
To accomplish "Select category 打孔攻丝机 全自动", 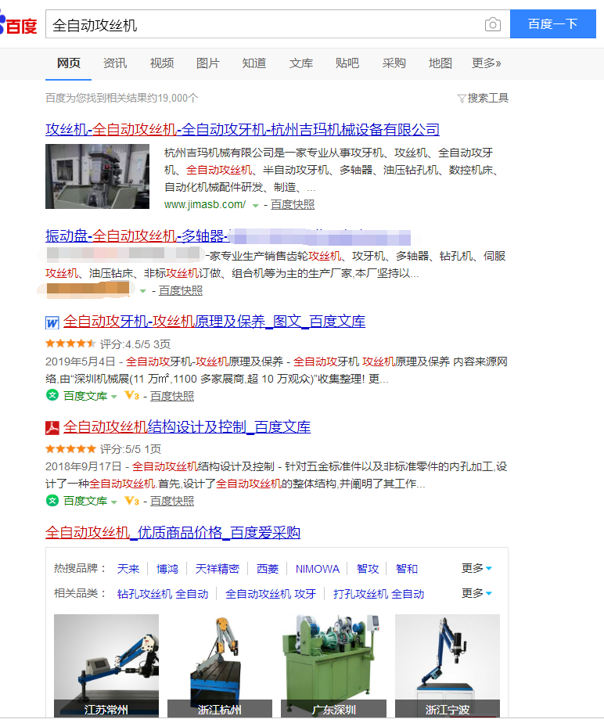I will pos(379,593).
